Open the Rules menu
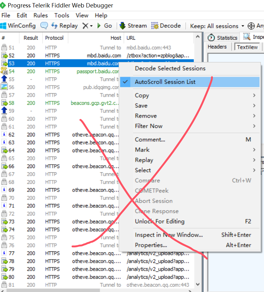Screen dimensions: 264x292 tap(41, 15)
